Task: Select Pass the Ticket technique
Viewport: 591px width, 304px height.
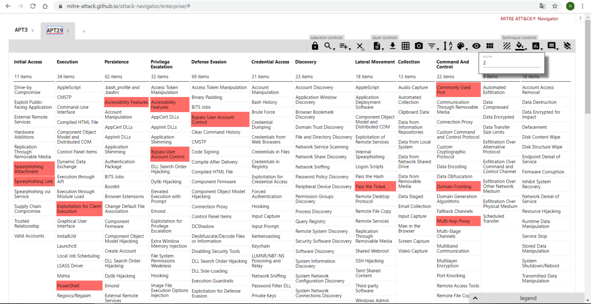Action: point(375,186)
